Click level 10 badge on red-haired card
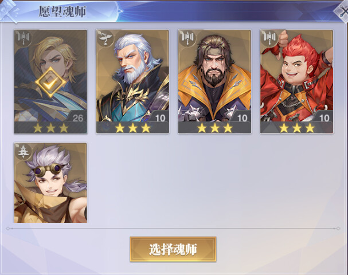 pos(323,117)
